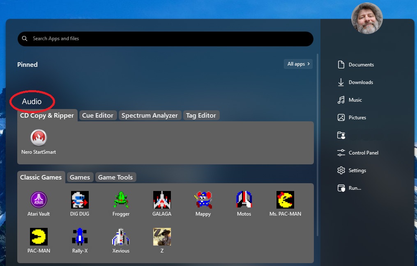Switch to CD Copy & Ripper tab

tap(47, 115)
